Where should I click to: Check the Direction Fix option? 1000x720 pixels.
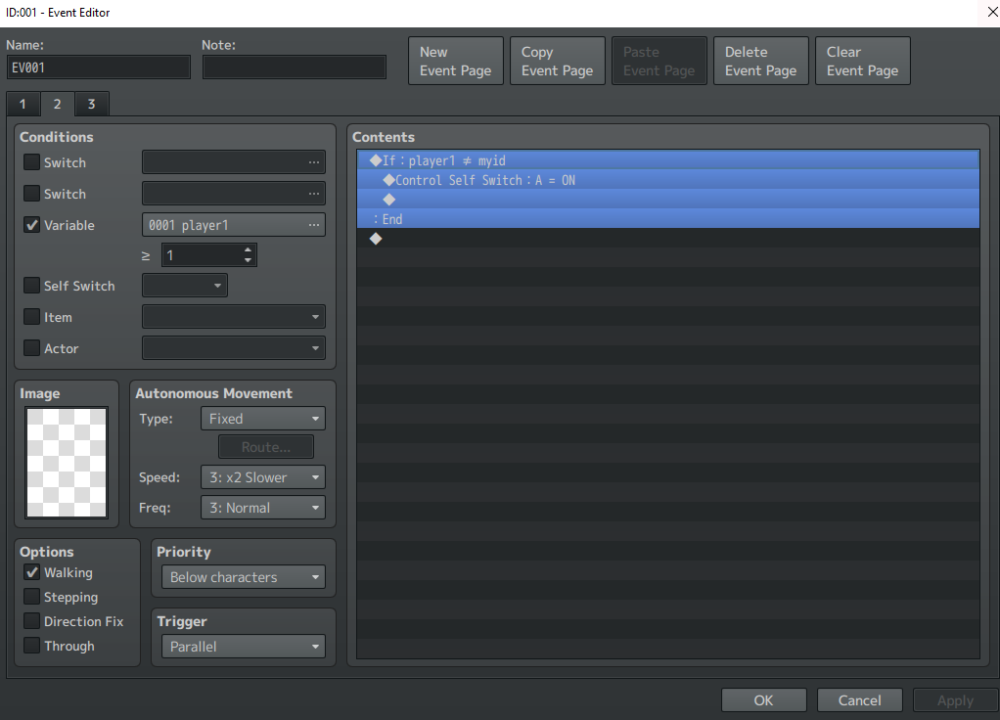pyautogui.click(x=31, y=620)
